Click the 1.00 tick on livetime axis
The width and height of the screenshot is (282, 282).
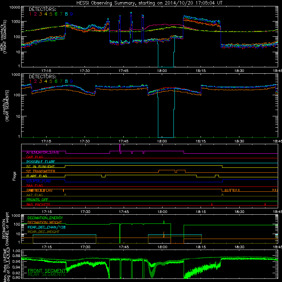(17, 251)
